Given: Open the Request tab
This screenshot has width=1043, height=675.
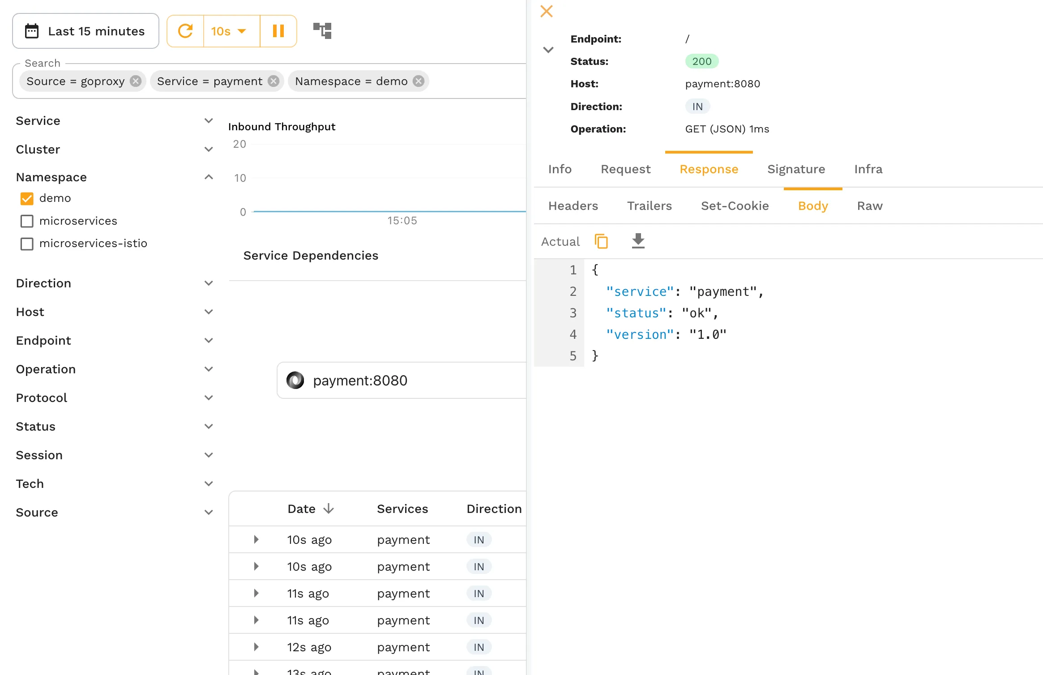Looking at the screenshot, I should tap(625, 169).
